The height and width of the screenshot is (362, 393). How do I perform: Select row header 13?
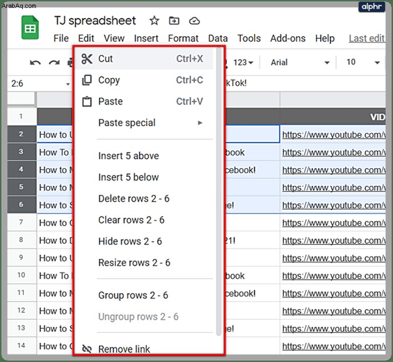pos(22,328)
